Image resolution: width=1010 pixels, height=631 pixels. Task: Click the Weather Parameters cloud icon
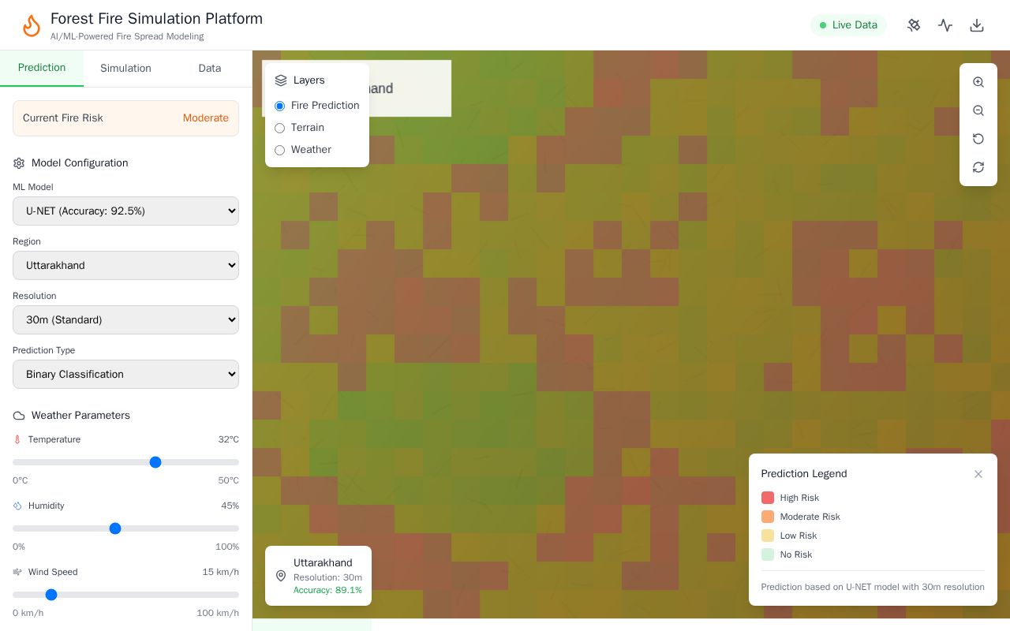tap(19, 416)
